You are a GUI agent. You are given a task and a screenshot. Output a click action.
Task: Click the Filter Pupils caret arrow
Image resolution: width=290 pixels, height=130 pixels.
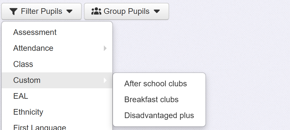tap(70, 11)
